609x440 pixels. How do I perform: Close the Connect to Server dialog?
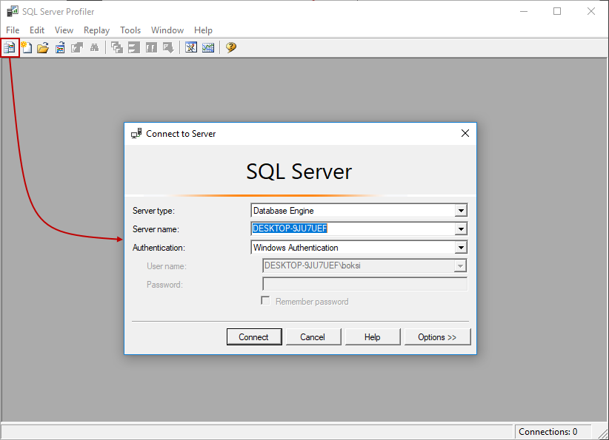pyautogui.click(x=465, y=133)
